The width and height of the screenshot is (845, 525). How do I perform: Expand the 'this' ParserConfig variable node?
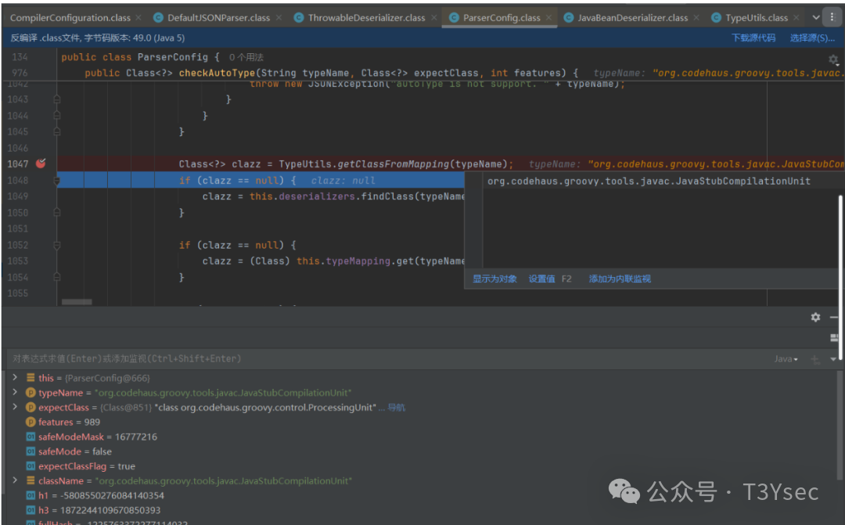pos(15,378)
